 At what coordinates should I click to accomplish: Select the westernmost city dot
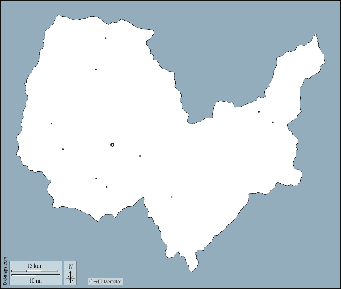tap(51, 124)
